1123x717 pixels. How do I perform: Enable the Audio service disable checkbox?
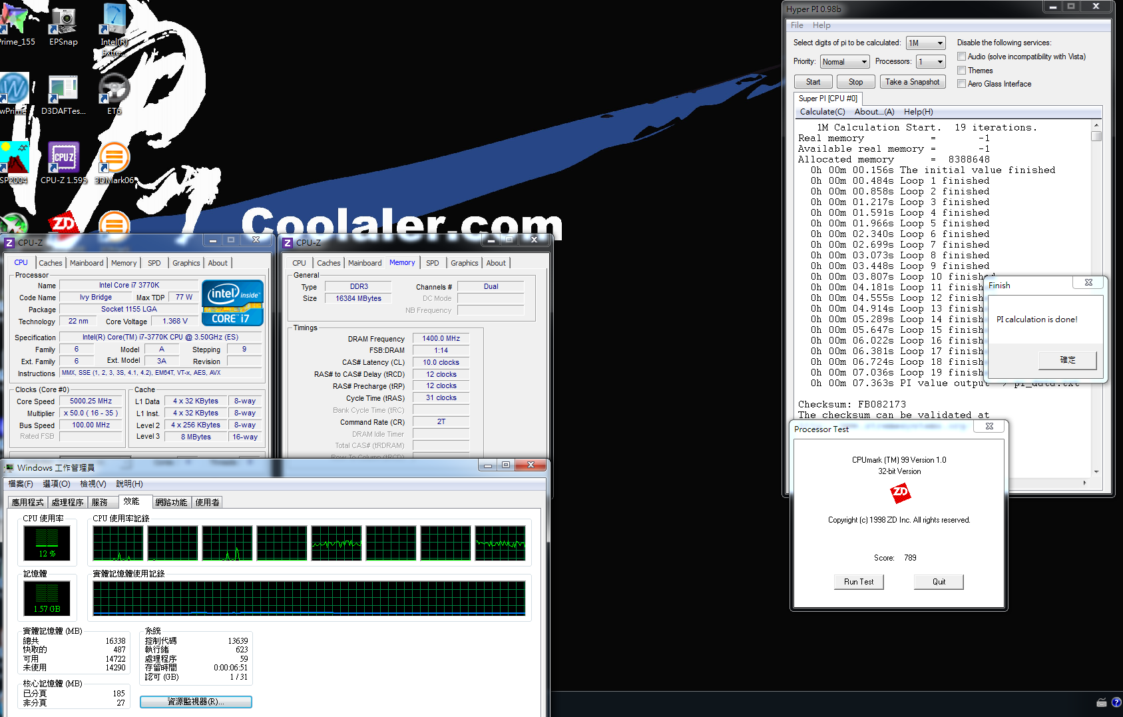point(961,57)
